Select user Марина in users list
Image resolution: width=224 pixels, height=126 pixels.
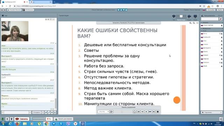tap(211, 59)
